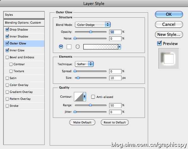This screenshot has height=149, width=188.
Task: Open the Blend Mode Color Dodge dropdown
Action: point(92,25)
